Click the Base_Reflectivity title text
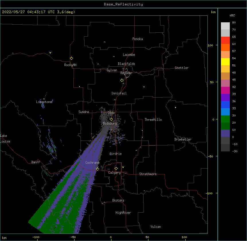247x241 pixels. (x=123, y=4)
